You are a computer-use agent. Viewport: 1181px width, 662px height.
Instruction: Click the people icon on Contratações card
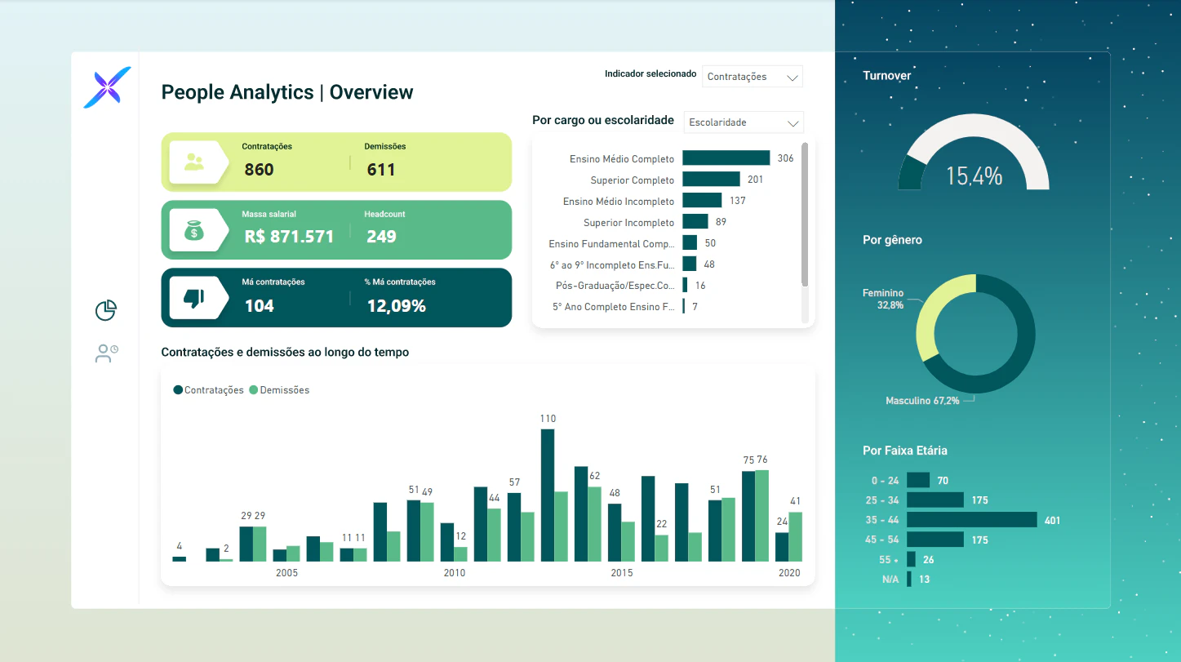coord(194,162)
